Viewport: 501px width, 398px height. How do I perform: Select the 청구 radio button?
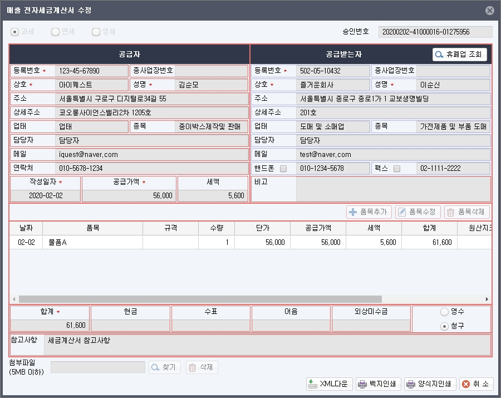[444, 326]
